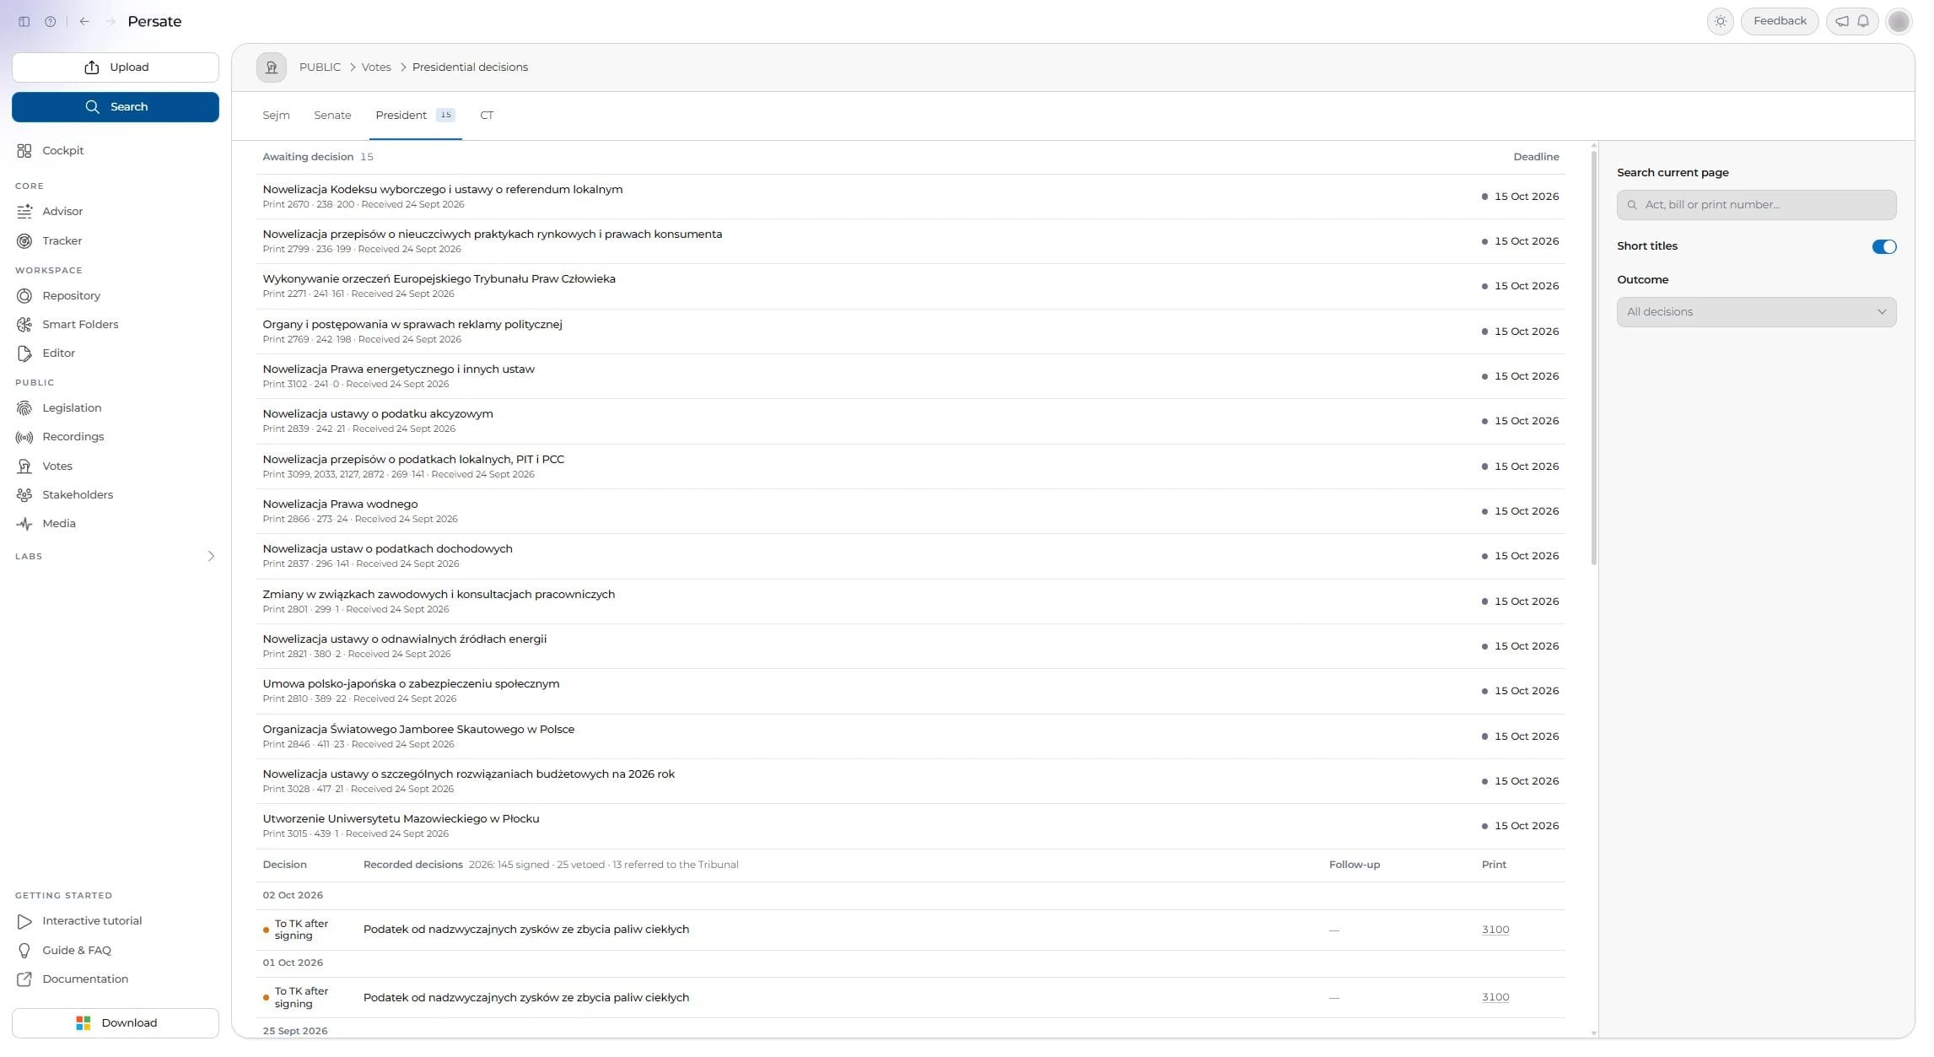Click the votes icon in breadcrumb bar
This screenshot has width=1934, height=1057.
pyautogui.click(x=272, y=67)
